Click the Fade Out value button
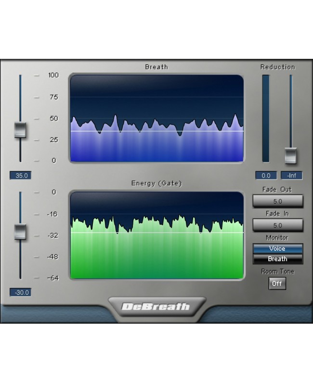 tap(278, 201)
